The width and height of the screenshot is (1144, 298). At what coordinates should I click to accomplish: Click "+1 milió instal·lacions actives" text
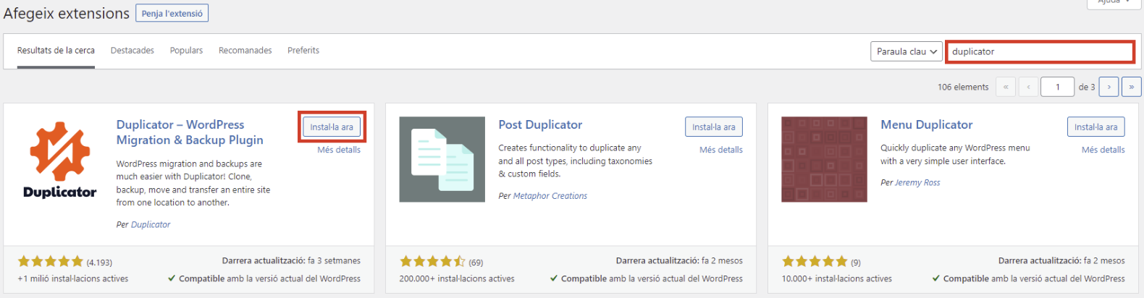(72, 278)
